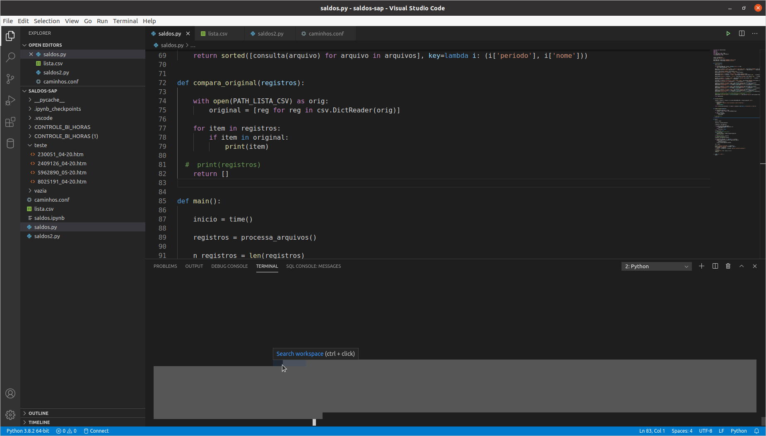Image resolution: width=766 pixels, height=436 pixels.
Task: Open the SQLTools database view
Action: [10, 143]
